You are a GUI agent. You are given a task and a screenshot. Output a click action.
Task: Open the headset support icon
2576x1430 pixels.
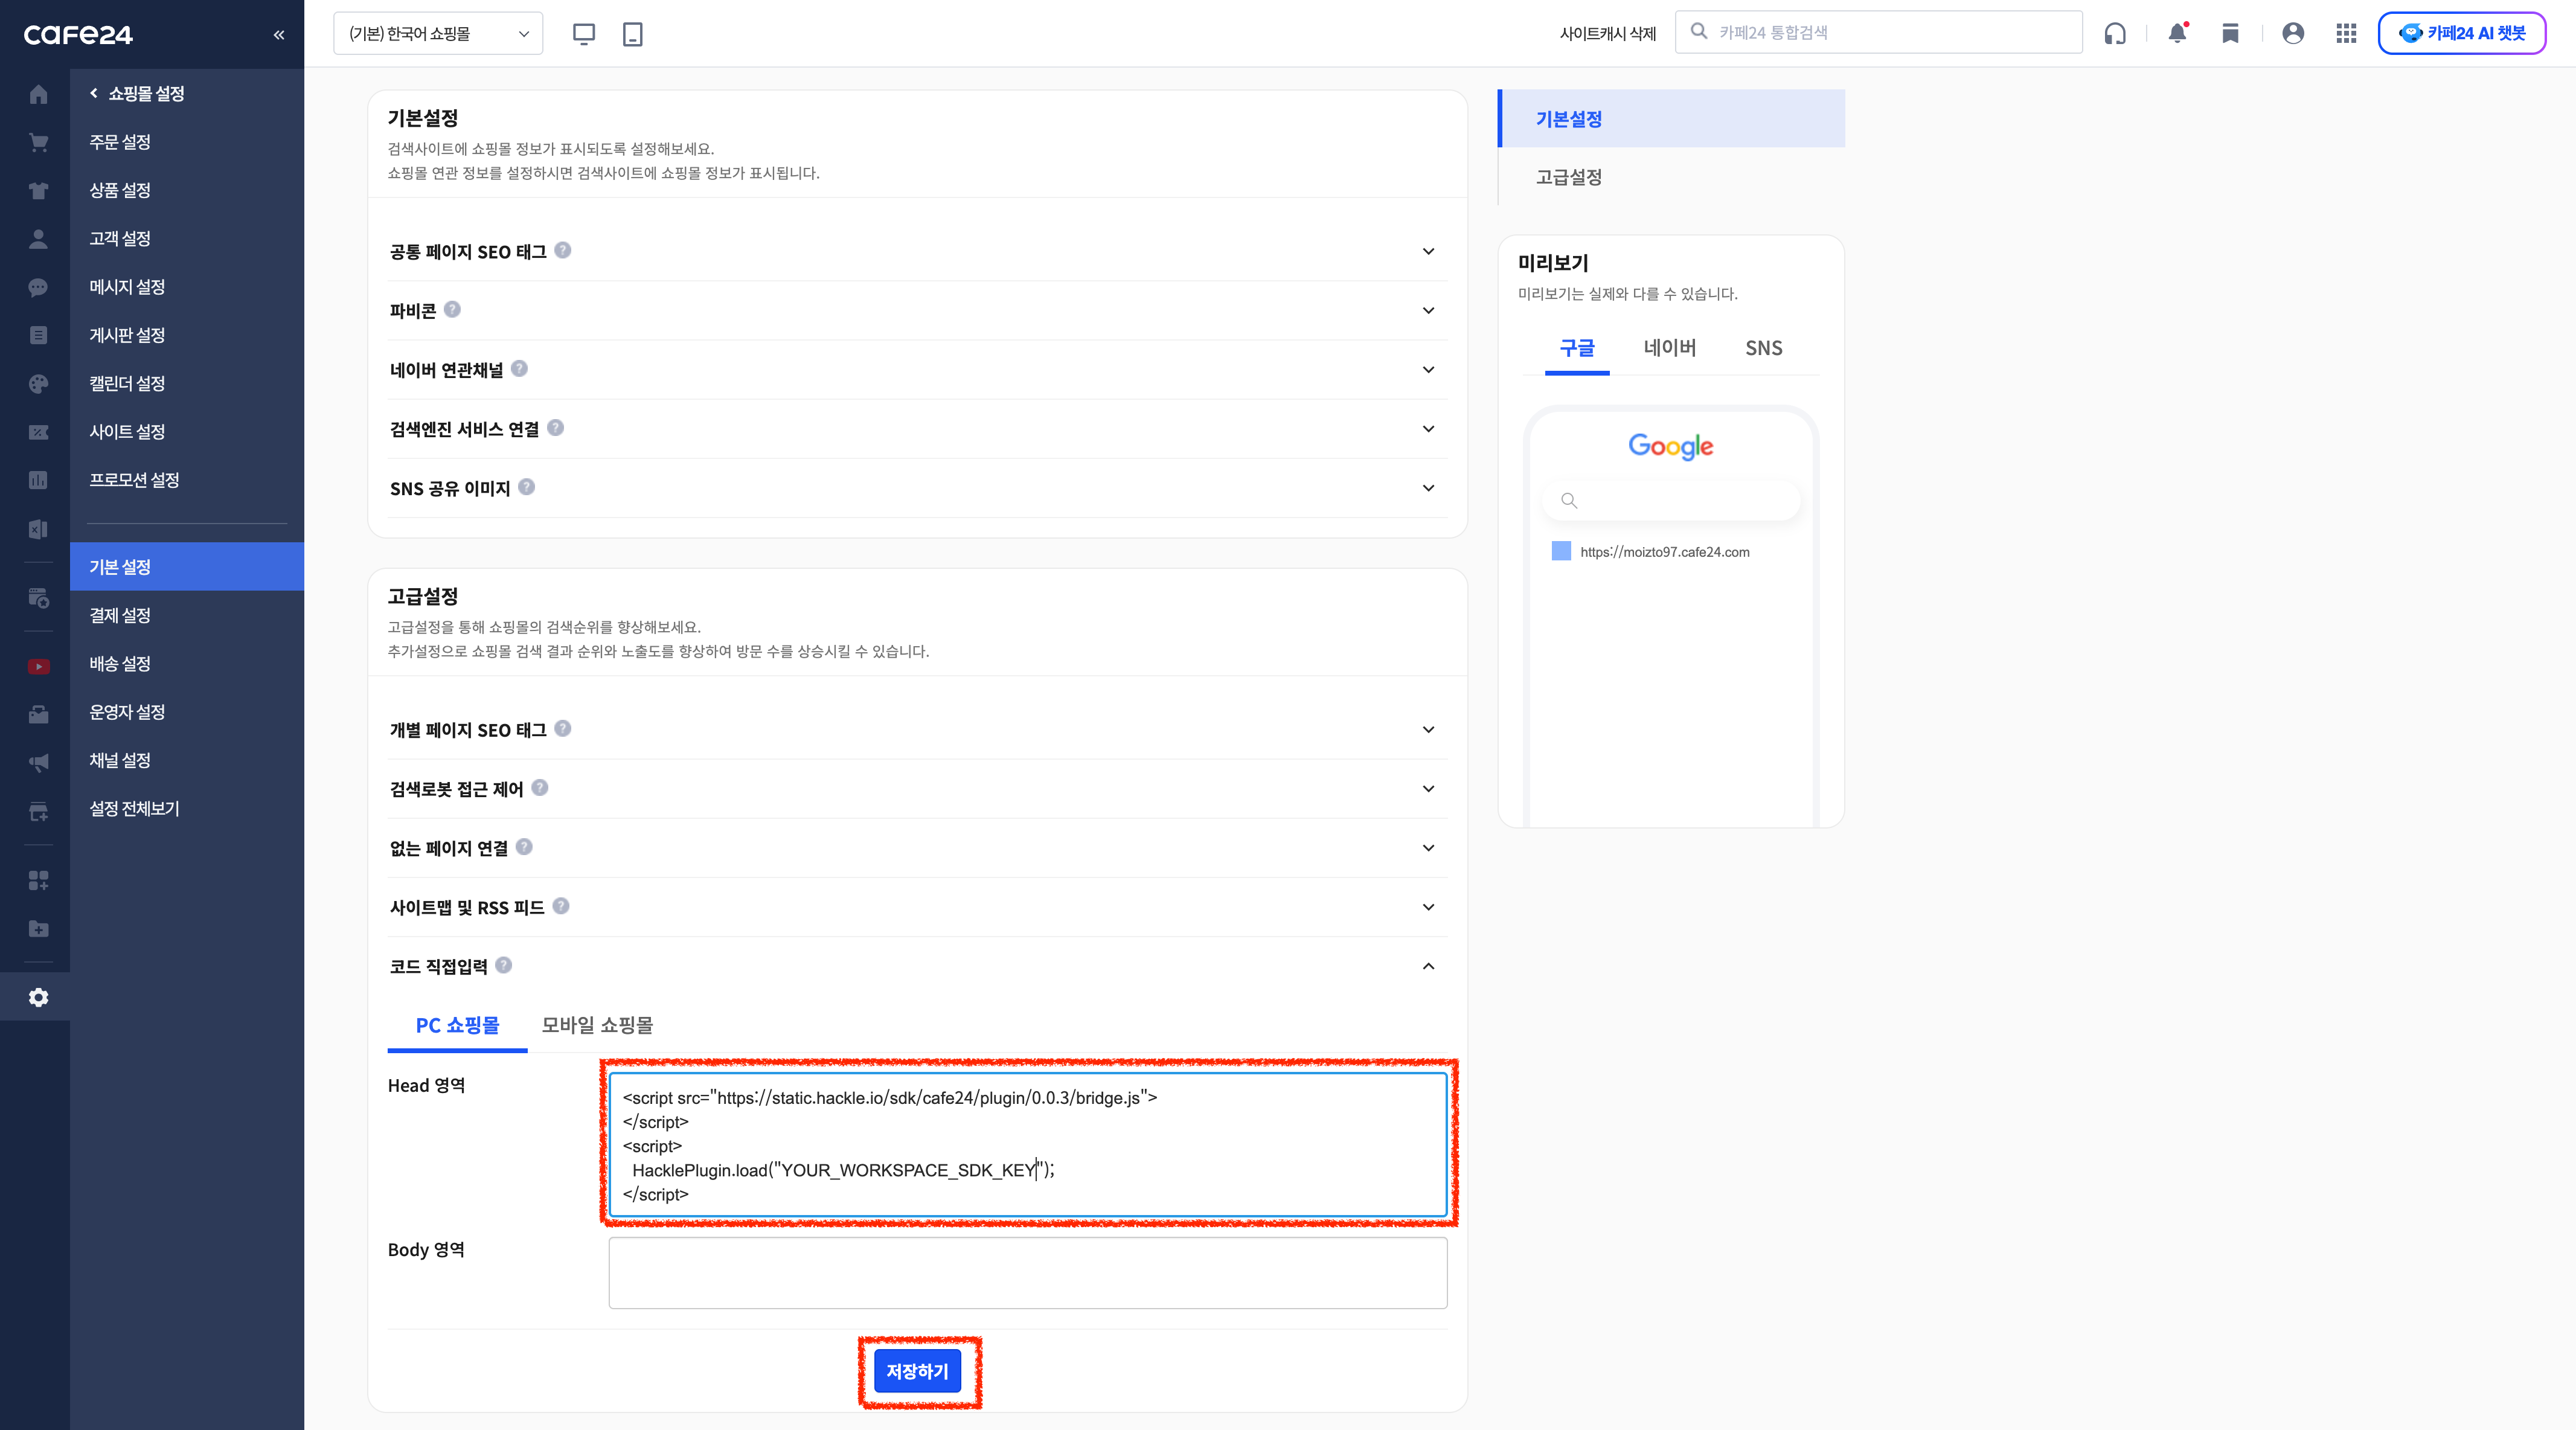pos(2115,33)
